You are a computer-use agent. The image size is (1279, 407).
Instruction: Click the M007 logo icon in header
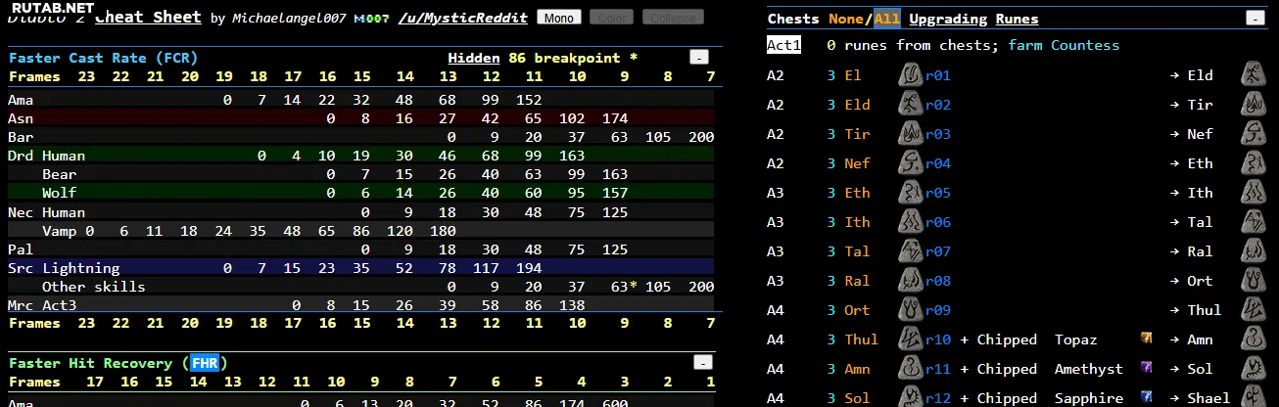tap(367, 19)
